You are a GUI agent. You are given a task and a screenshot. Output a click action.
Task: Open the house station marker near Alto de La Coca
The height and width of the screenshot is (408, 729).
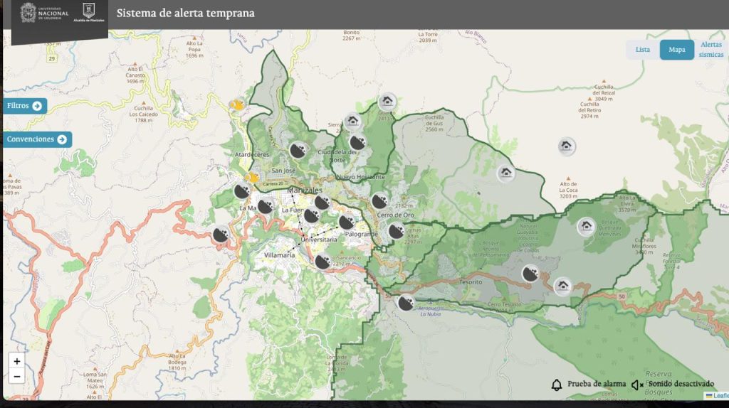(x=567, y=146)
